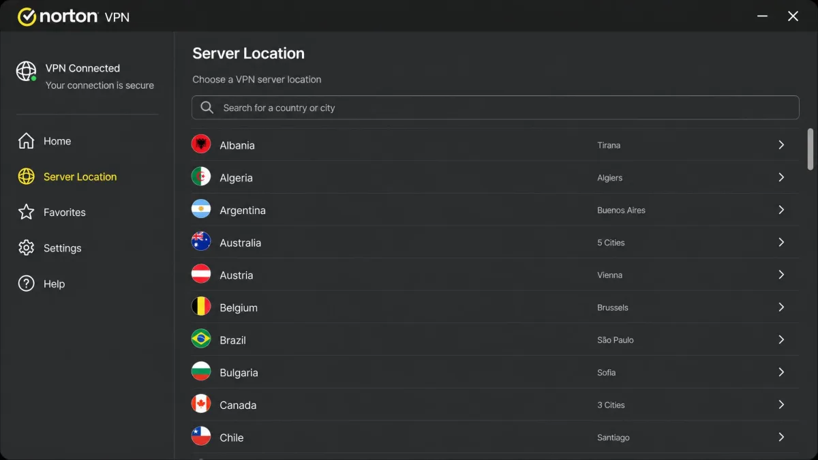This screenshot has height=460, width=818.
Task: Click the Server Location globe icon
Action: (x=26, y=177)
